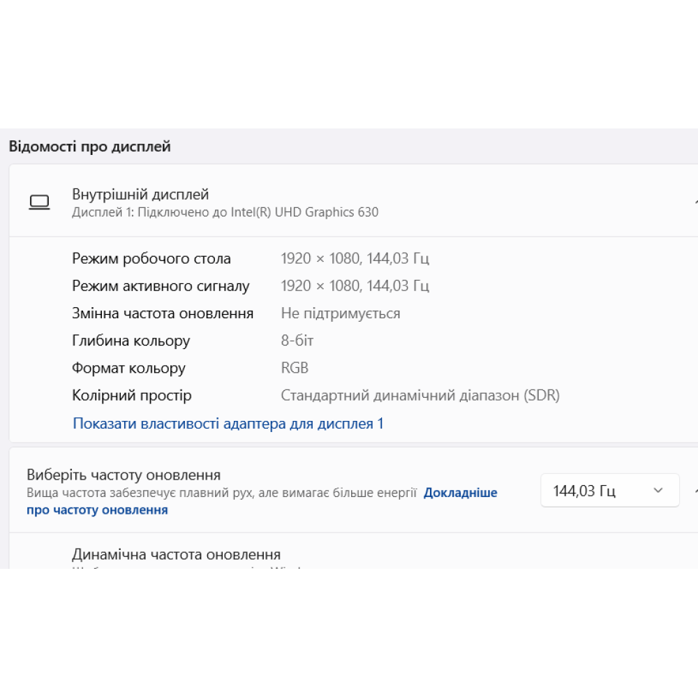The image size is (698, 698).
Task: Click the Дисплей 1 connection subtitle
Action: click(x=224, y=212)
